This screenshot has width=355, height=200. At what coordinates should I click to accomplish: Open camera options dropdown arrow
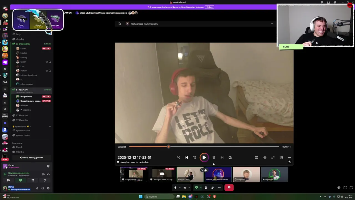189,187
